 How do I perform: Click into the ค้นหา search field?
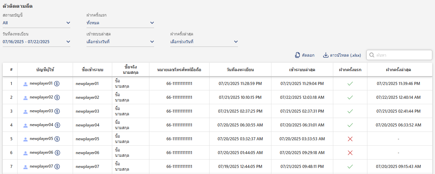(400, 55)
